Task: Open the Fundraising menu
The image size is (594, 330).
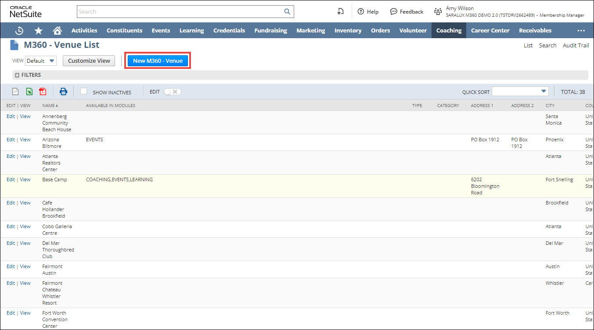Action: coord(270,31)
